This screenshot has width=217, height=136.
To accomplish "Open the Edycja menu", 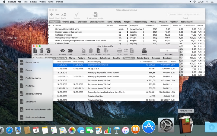I will [33, 2].
